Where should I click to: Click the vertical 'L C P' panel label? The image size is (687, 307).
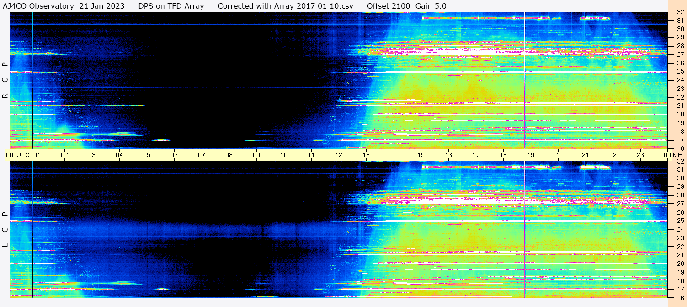click(5, 230)
